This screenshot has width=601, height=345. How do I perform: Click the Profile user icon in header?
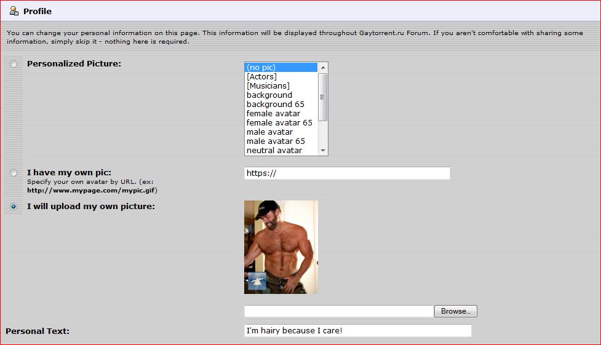click(14, 11)
